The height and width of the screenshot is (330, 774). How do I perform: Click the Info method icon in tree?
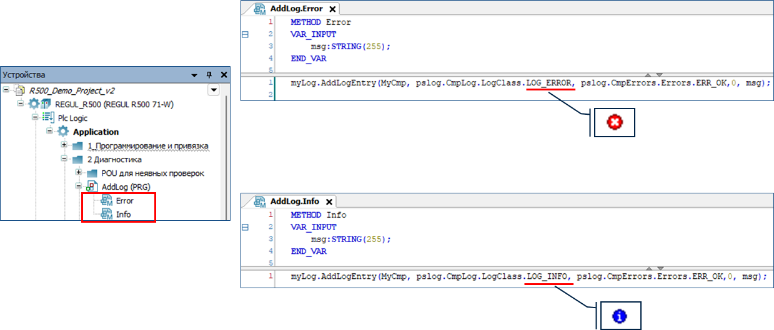[x=106, y=214]
